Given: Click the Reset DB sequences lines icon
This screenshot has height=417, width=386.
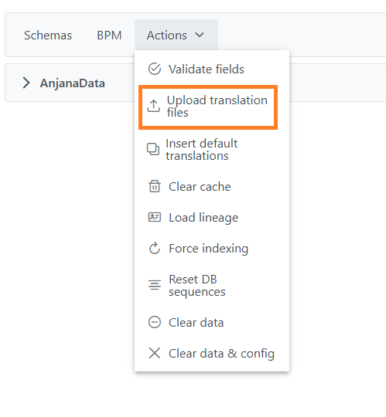Looking at the screenshot, I should tap(155, 285).
